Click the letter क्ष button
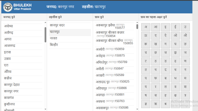 [175, 95]
